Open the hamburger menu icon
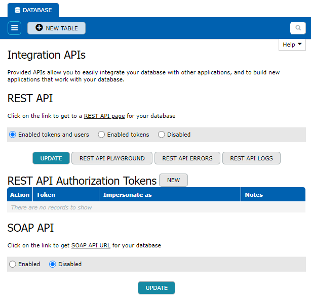 14,28
